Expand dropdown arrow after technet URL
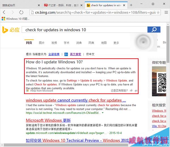The width and height of the screenshot is (170, 147). coord(103,113)
